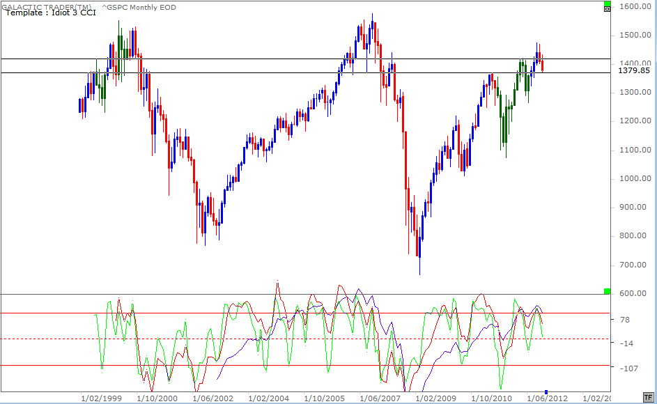Click the 1/06/2007 date label
The height and width of the screenshot is (404, 657).
click(380, 398)
